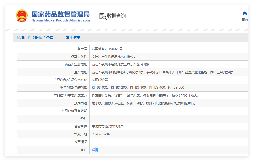The image size is (253, 161).
Task: Select model list KF-BS-001、KF-BS-200
Action: (x=138, y=87)
